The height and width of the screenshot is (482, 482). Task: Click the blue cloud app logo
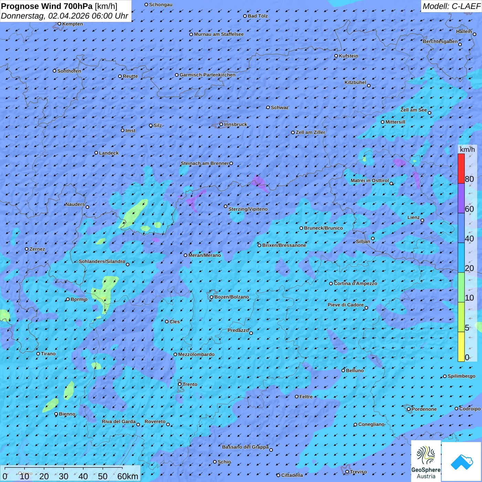click(x=462, y=462)
